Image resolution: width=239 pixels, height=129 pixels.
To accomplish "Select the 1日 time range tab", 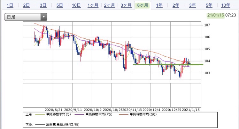I will (10, 5).
